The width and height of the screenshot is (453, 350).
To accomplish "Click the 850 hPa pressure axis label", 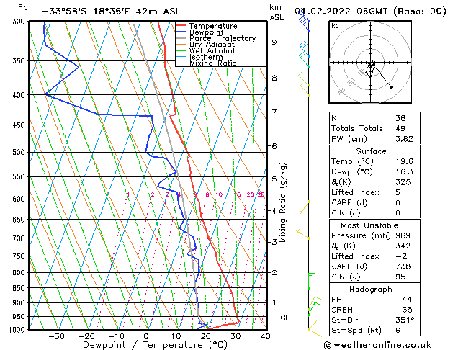I will [20, 288].
